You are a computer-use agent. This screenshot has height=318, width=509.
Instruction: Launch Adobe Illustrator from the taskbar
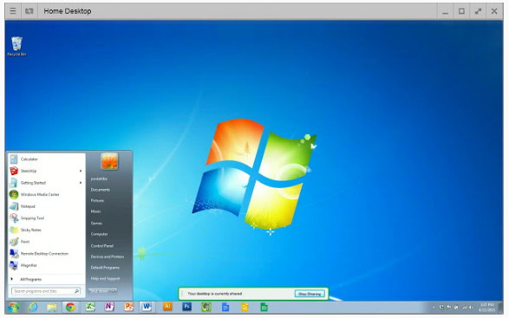167,307
